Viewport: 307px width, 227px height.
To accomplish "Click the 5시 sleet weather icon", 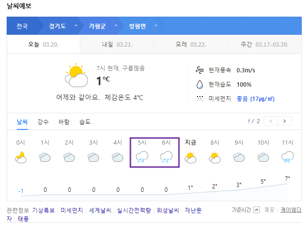I will (x=142, y=157).
